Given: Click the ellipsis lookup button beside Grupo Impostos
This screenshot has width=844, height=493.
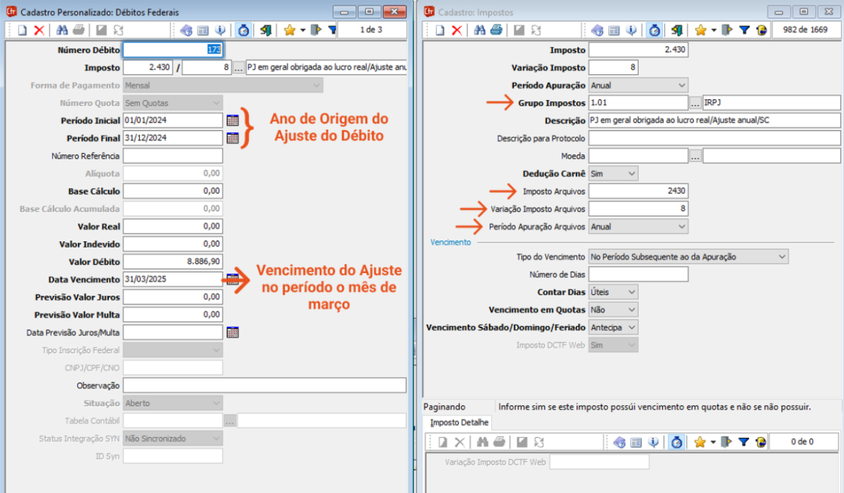Looking at the screenshot, I should pyautogui.click(x=695, y=103).
